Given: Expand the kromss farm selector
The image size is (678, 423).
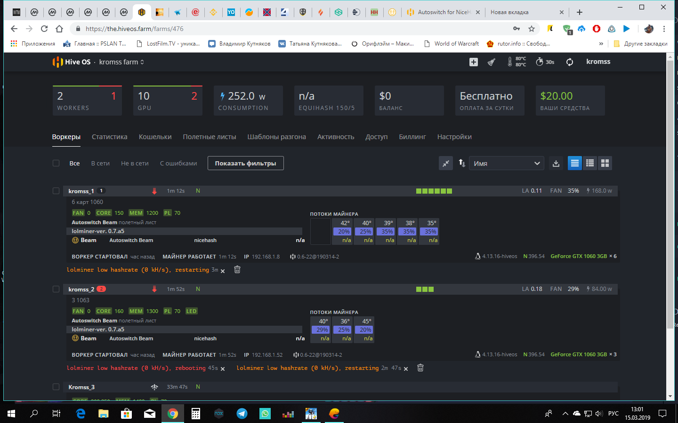Looking at the screenshot, I should (121, 62).
